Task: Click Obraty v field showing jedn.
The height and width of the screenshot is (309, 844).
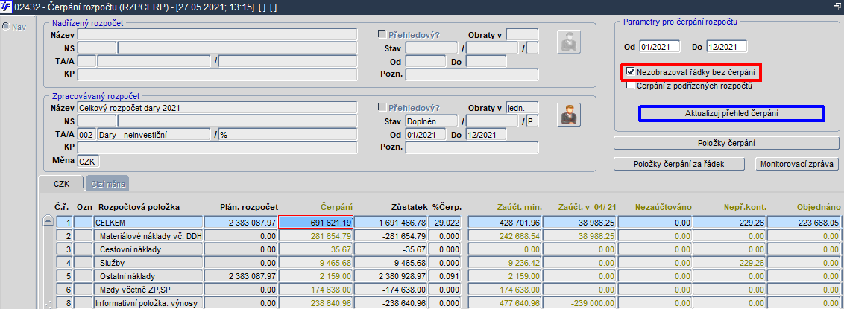Action: click(x=522, y=107)
